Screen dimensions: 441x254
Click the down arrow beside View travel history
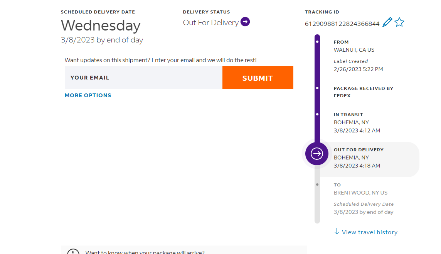pos(337,232)
